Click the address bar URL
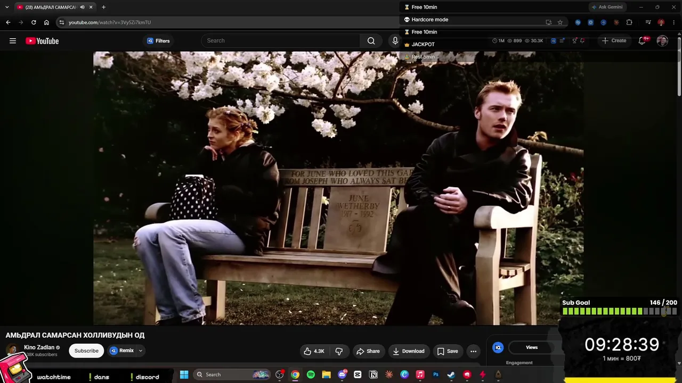This screenshot has height=383, width=682. coord(110,22)
